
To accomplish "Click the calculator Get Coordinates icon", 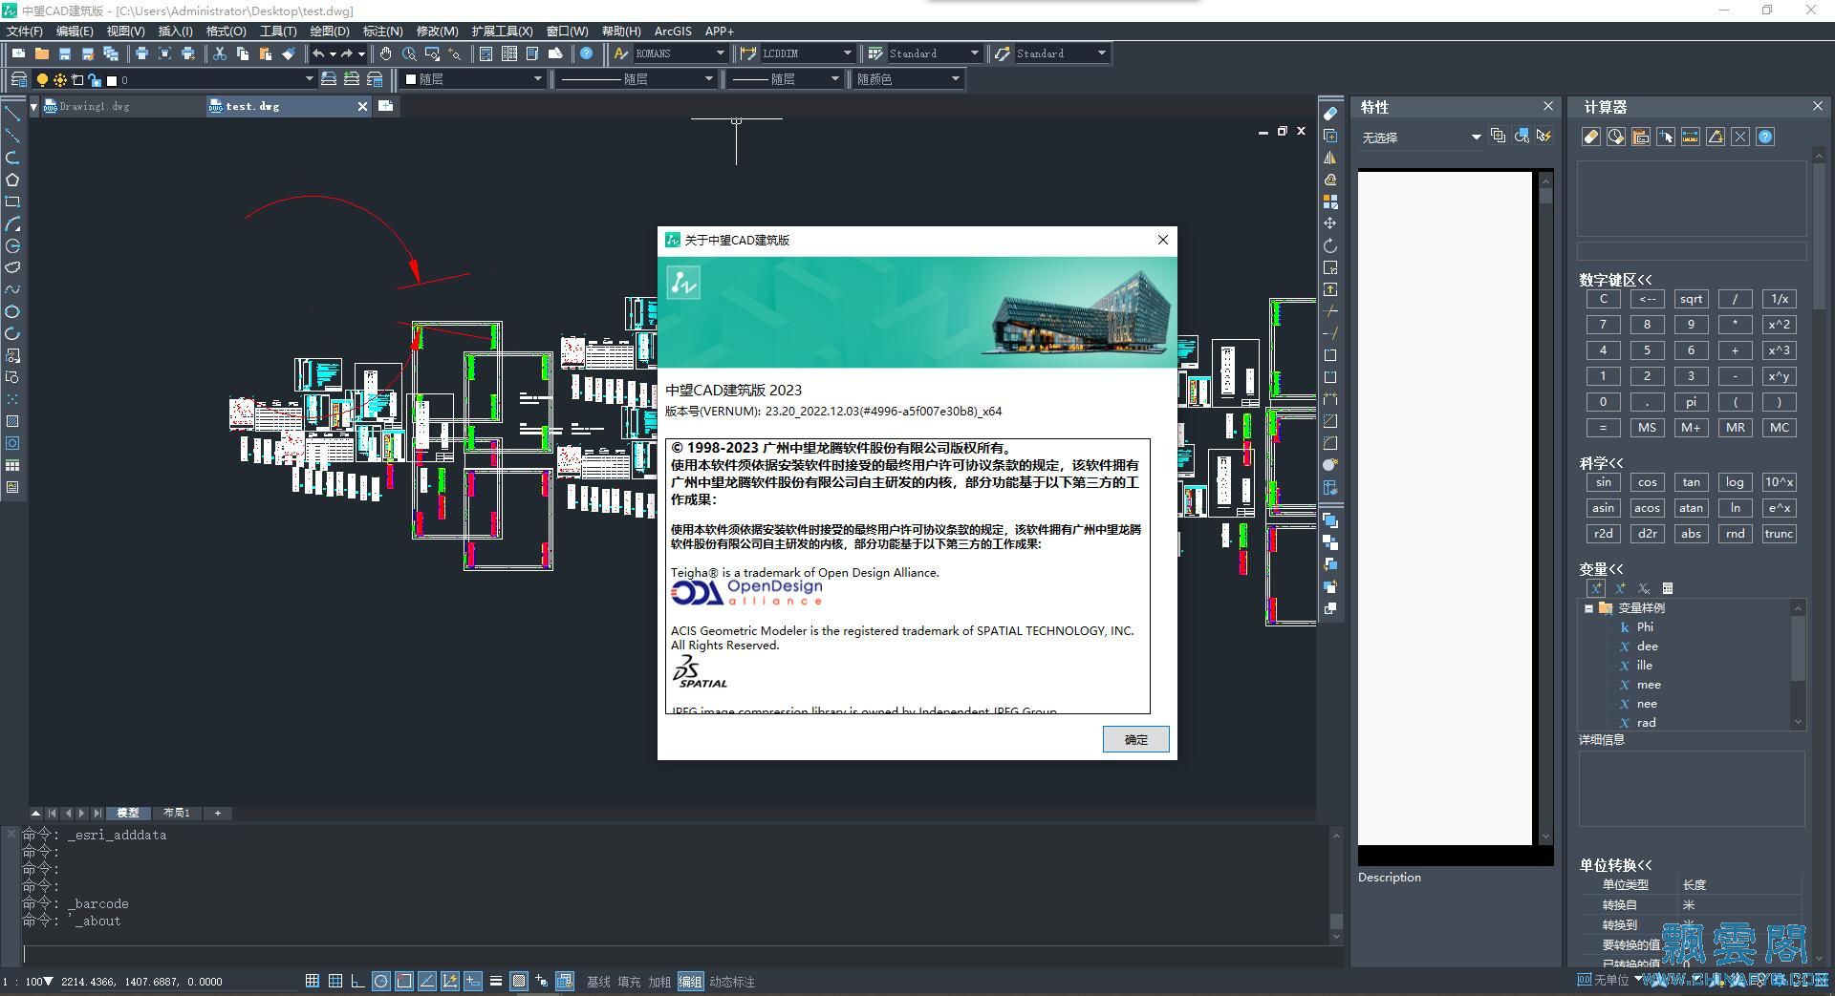I will click(1665, 137).
